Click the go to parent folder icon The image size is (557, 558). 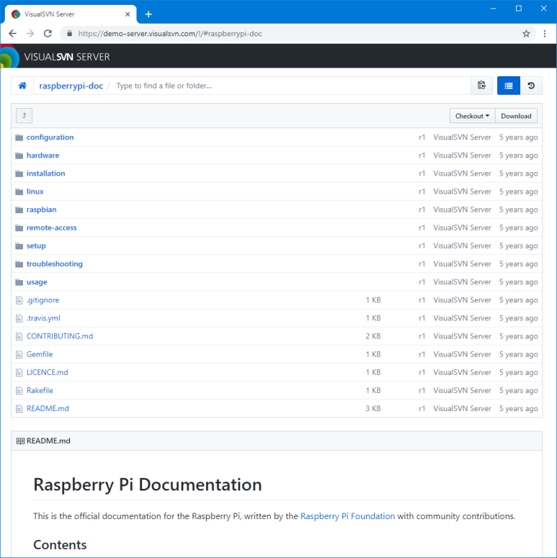(24, 116)
